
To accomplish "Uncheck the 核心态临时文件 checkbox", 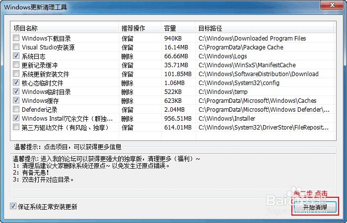I will point(16,83).
